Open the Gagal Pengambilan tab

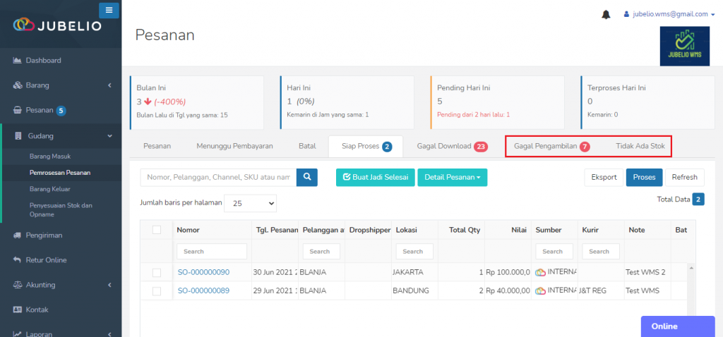coord(552,147)
